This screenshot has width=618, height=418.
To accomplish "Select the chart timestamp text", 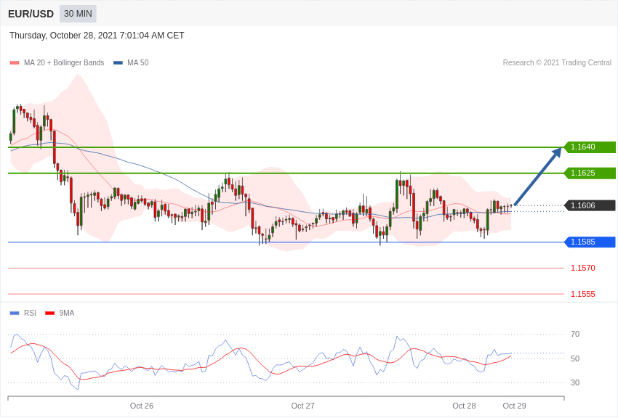I will click(x=97, y=36).
